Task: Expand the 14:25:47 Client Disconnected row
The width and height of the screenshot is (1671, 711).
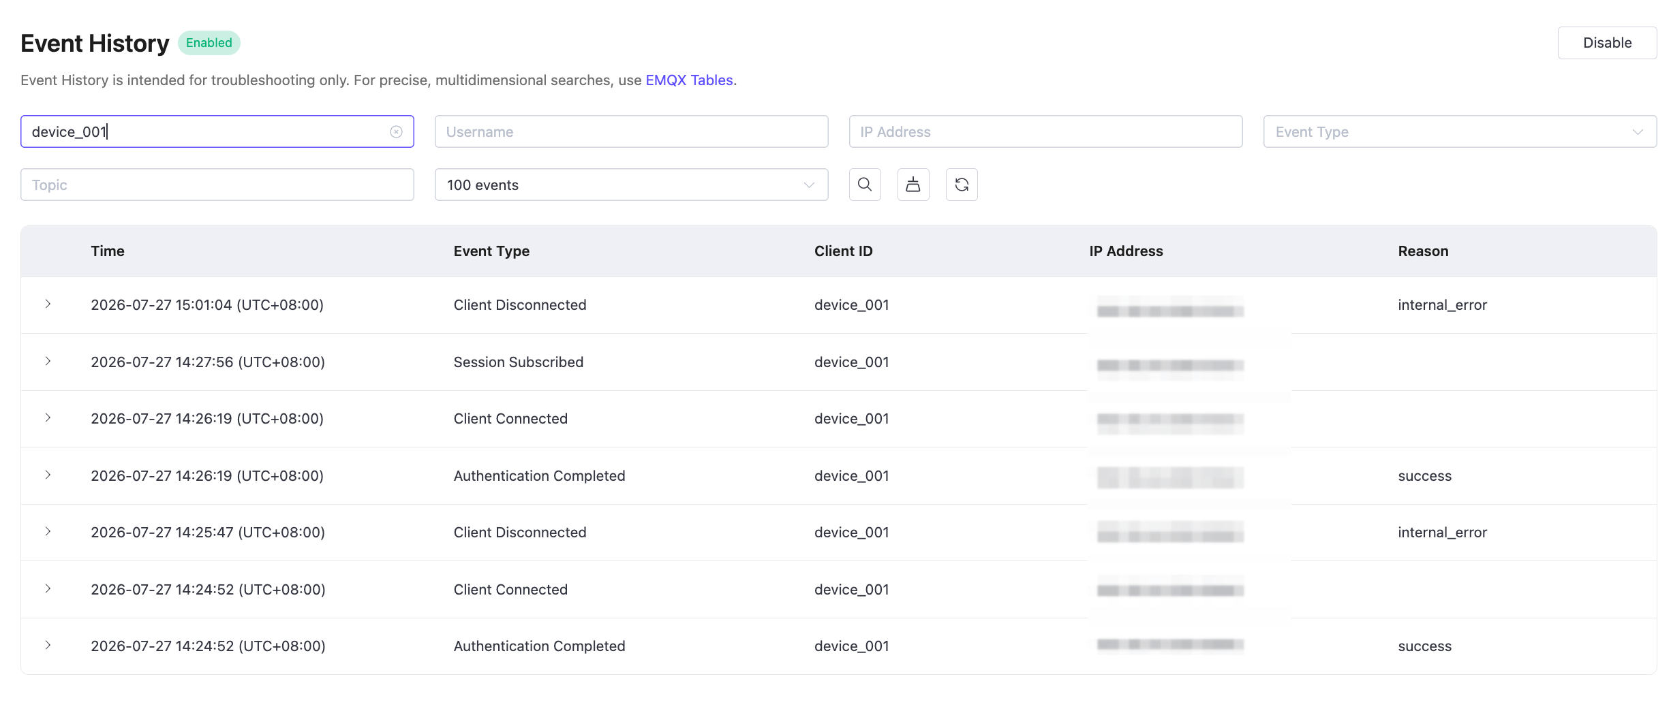Action: [48, 531]
